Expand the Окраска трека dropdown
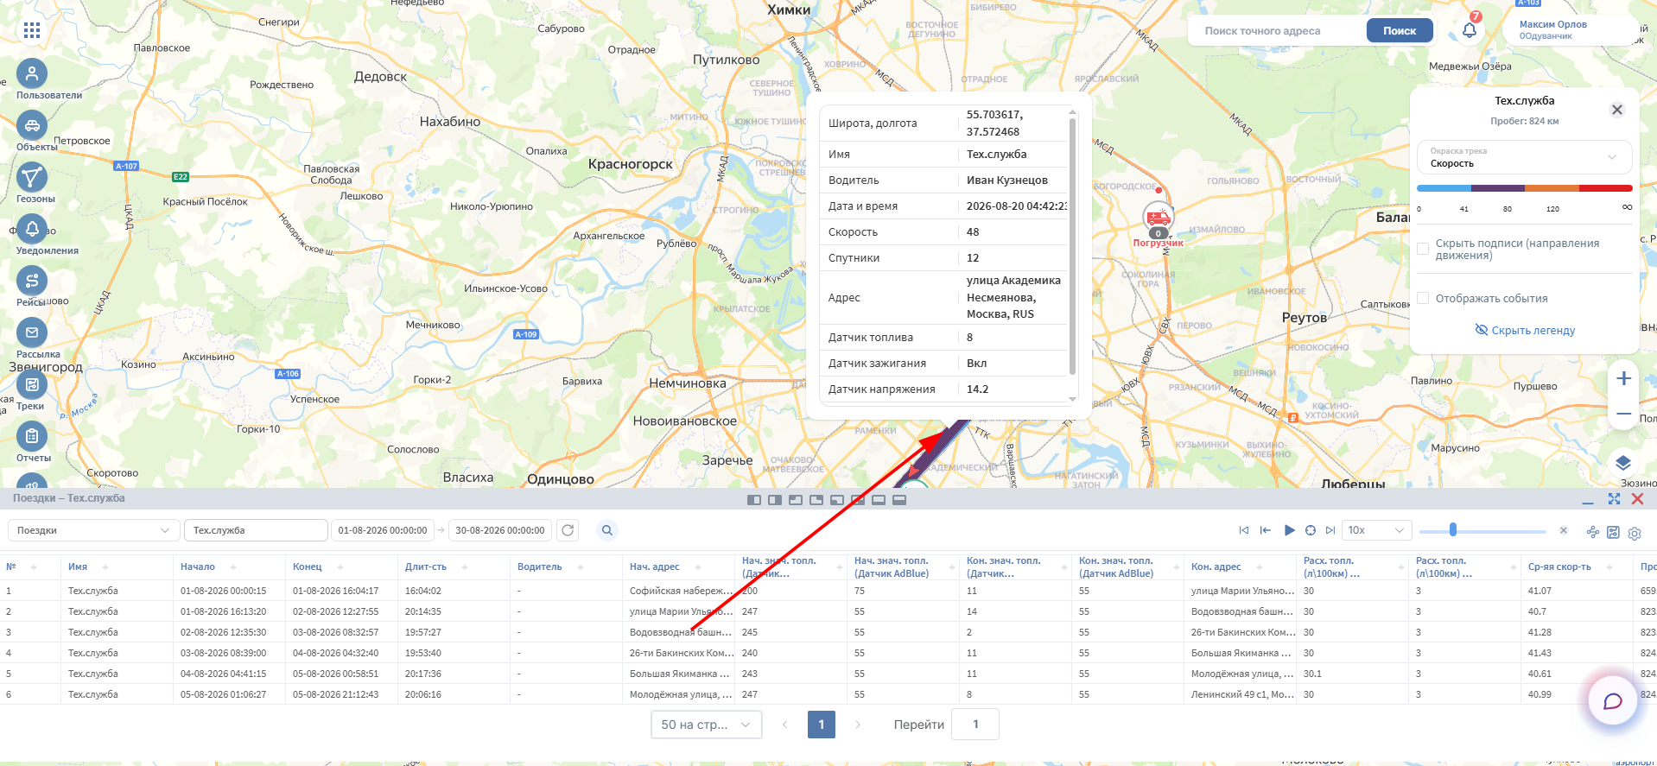 click(1525, 157)
